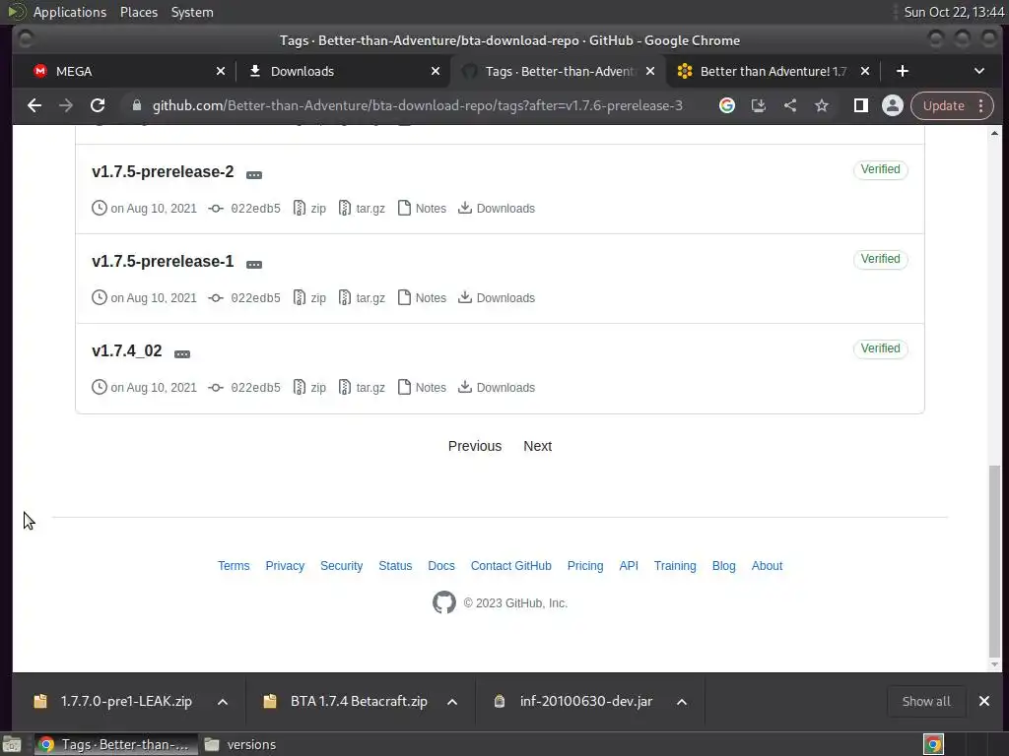
Task: Go forward with the browser forward arrow
Action: 66,105
